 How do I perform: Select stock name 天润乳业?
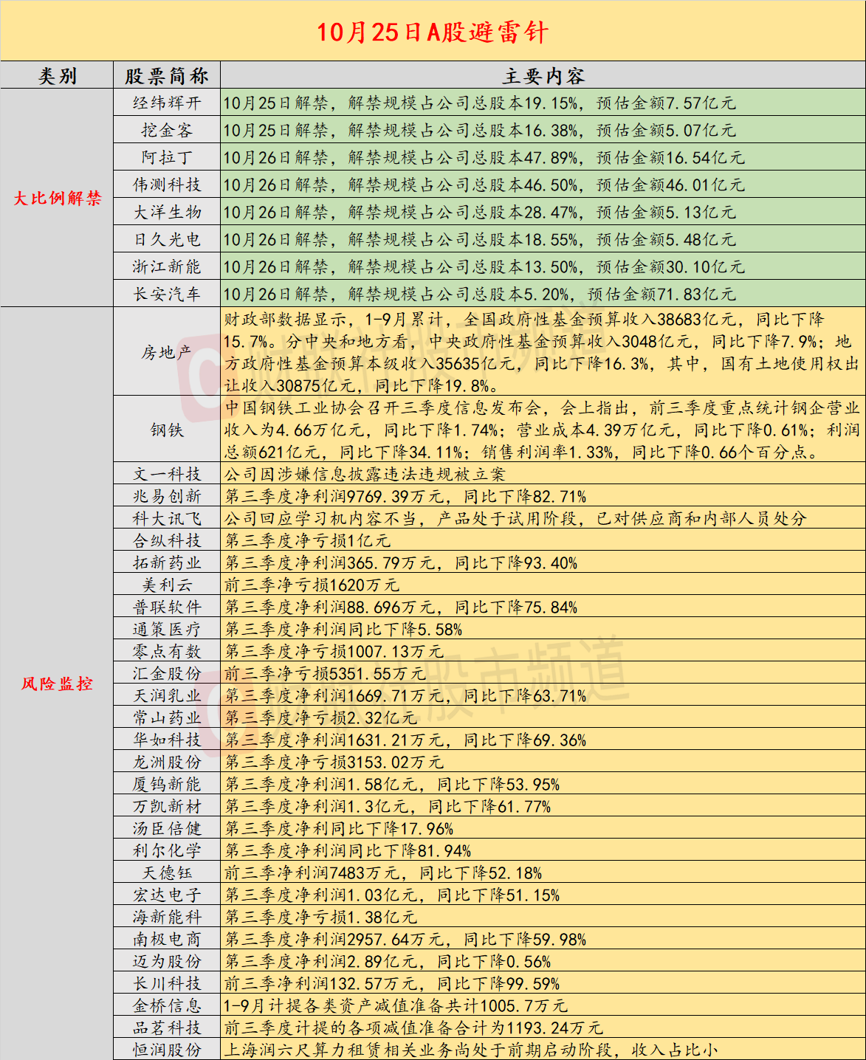point(167,695)
